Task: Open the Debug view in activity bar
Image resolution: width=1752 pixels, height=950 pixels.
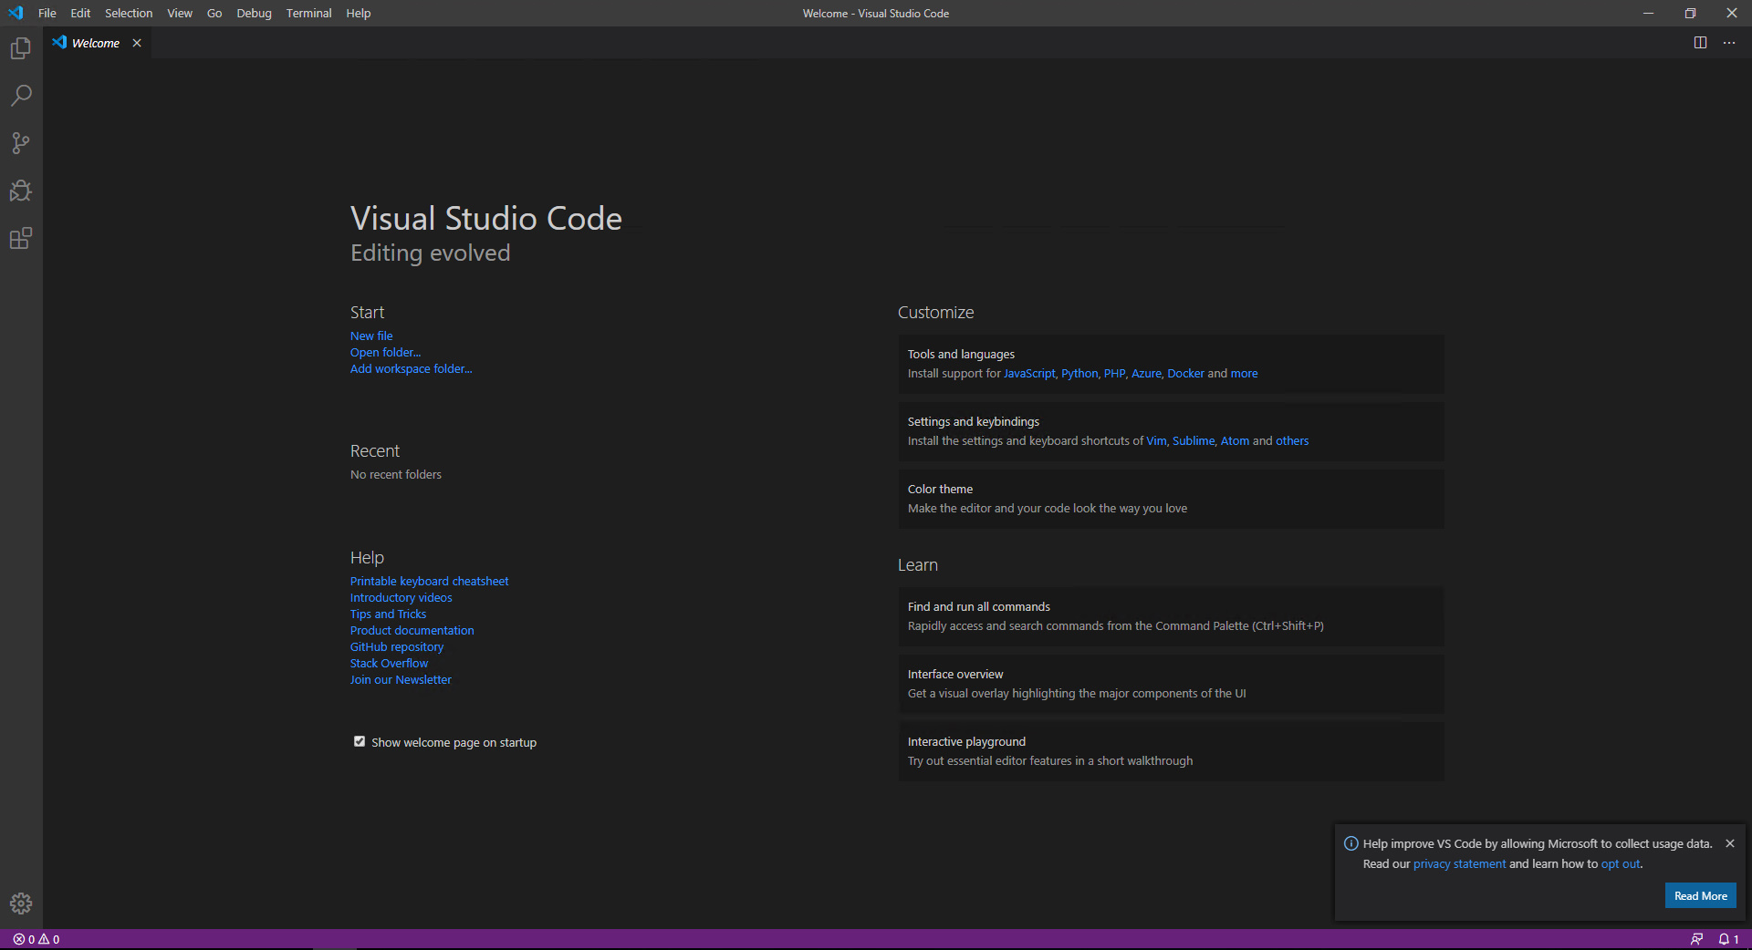Action: click(x=20, y=191)
